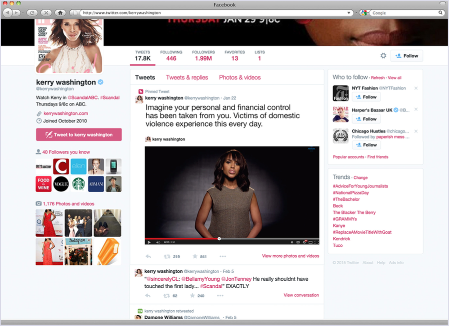
Task: Open the Food & Wine follower avatar
Action: pyautogui.click(x=44, y=184)
